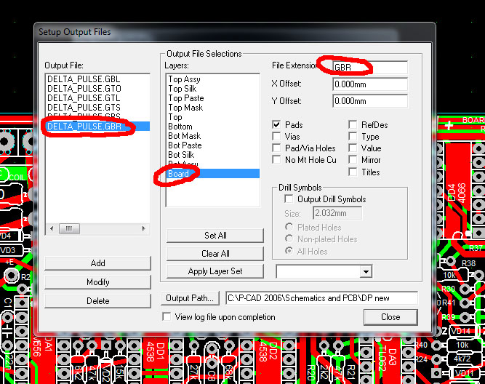The height and width of the screenshot is (384, 485).
Task: Click the output file list scrollbar thumb
Action: pyautogui.click(x=69, y=228)
